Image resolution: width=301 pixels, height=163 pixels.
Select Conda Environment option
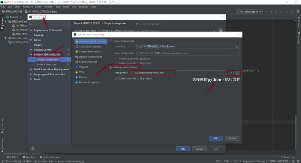coord(88,46)
